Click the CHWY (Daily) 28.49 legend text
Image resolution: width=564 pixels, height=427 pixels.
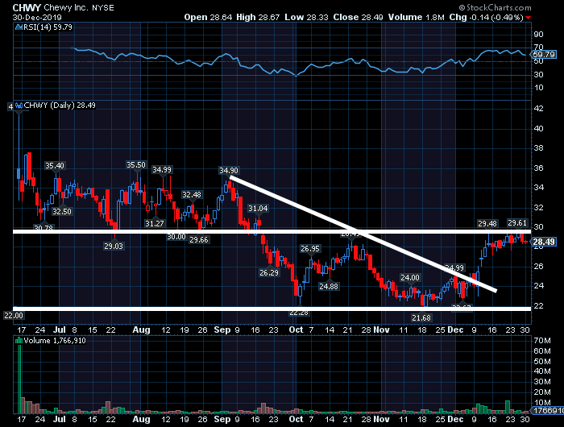(60, 106)
